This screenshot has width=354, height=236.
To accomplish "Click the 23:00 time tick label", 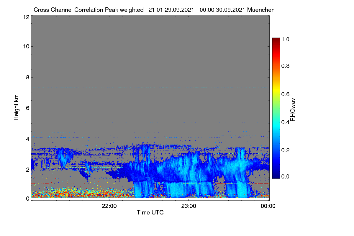I will click(189, 206).
